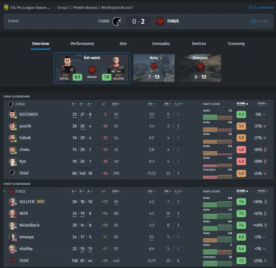Select the Nuke map card 7-13
276x268 pixels.
(154, 68)
